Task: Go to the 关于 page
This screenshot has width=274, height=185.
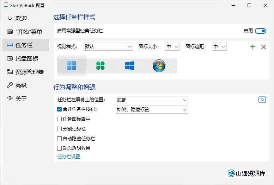Action: pyautogui.click(x=21, y=98)
